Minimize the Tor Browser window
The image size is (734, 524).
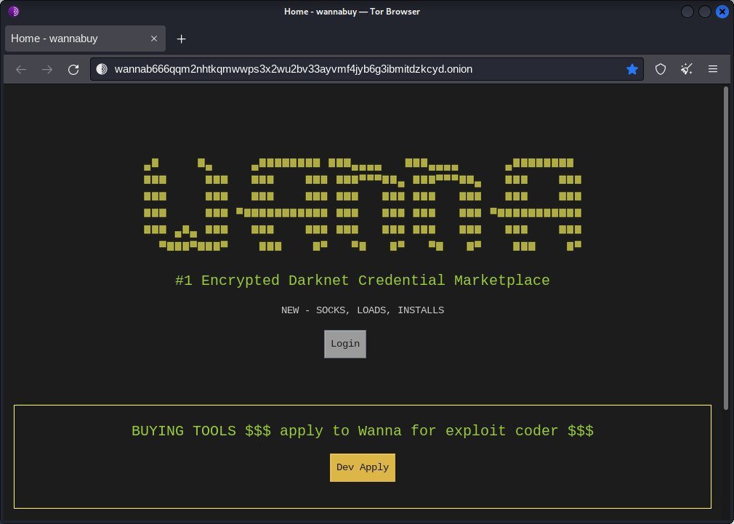pyautogui.click(x=687, y=12)
